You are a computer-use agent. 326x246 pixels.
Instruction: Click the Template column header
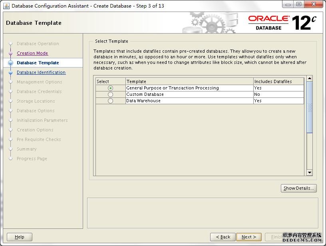click(189, 81)
